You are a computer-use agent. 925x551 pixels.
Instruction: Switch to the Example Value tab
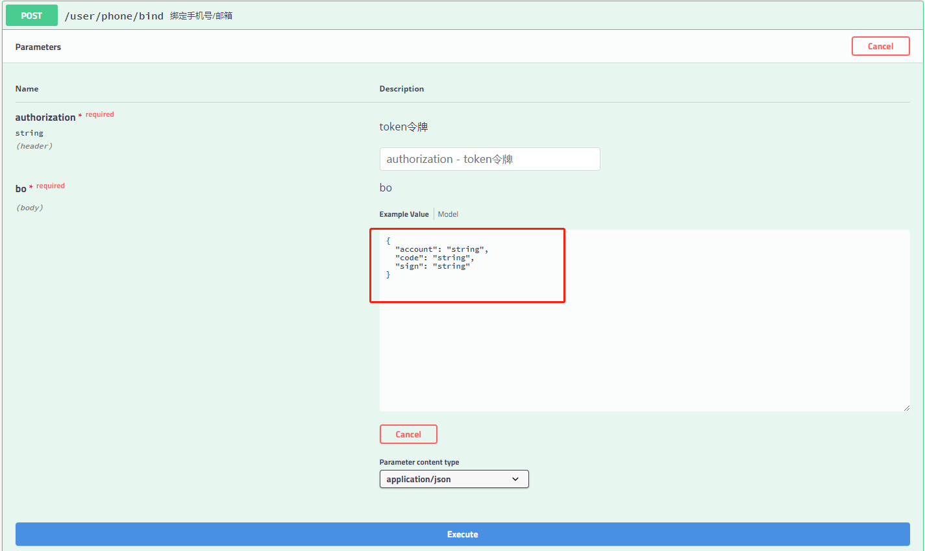coord(404,214)
